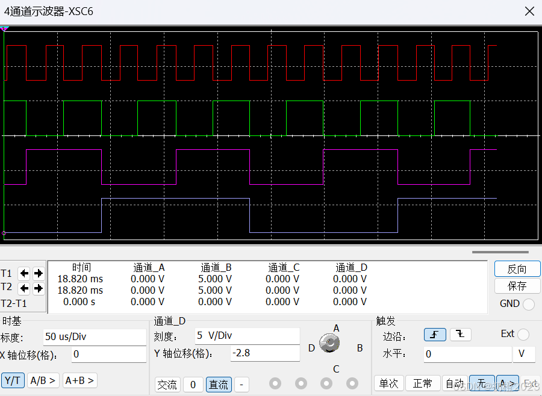Set trigger mode to 正常 (normal)
Image resolution: width=542 pixels, height=396 pixels.
pyautogui.click(x=423, y=383)
